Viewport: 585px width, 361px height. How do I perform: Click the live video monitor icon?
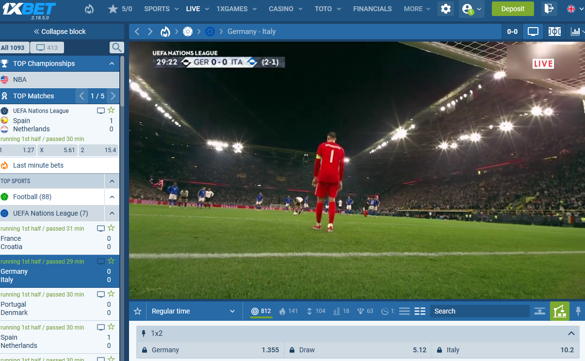tap(533, 31)
